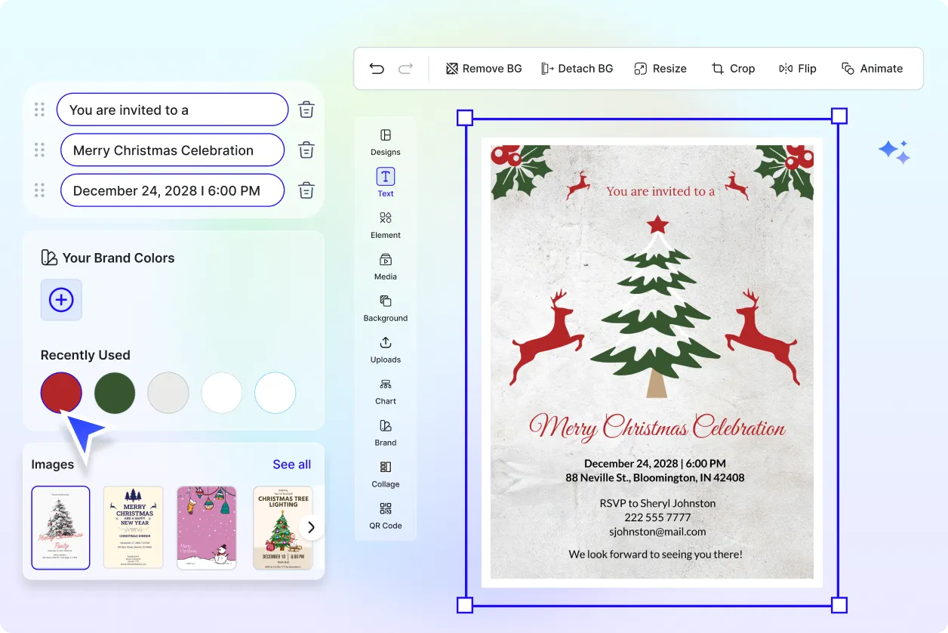Open the Uploads panel
This screenshot has width=948, height=633.
pos(385,350)
